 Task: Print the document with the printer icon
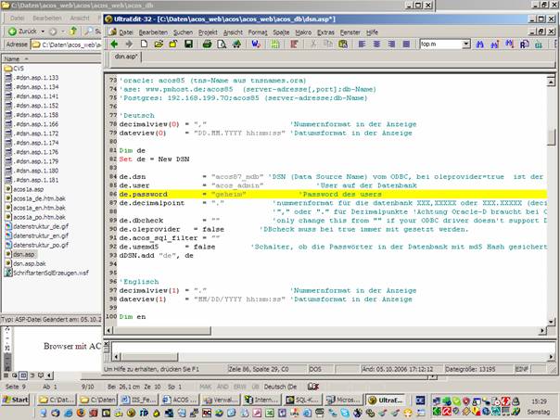click(x=207, y=45)
